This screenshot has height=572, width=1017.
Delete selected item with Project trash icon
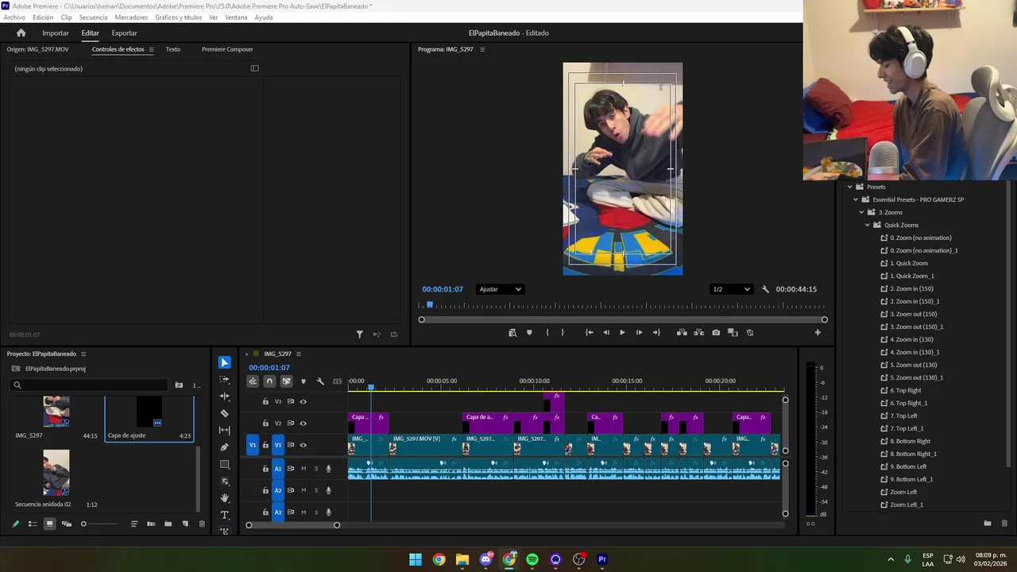(202, 524)
